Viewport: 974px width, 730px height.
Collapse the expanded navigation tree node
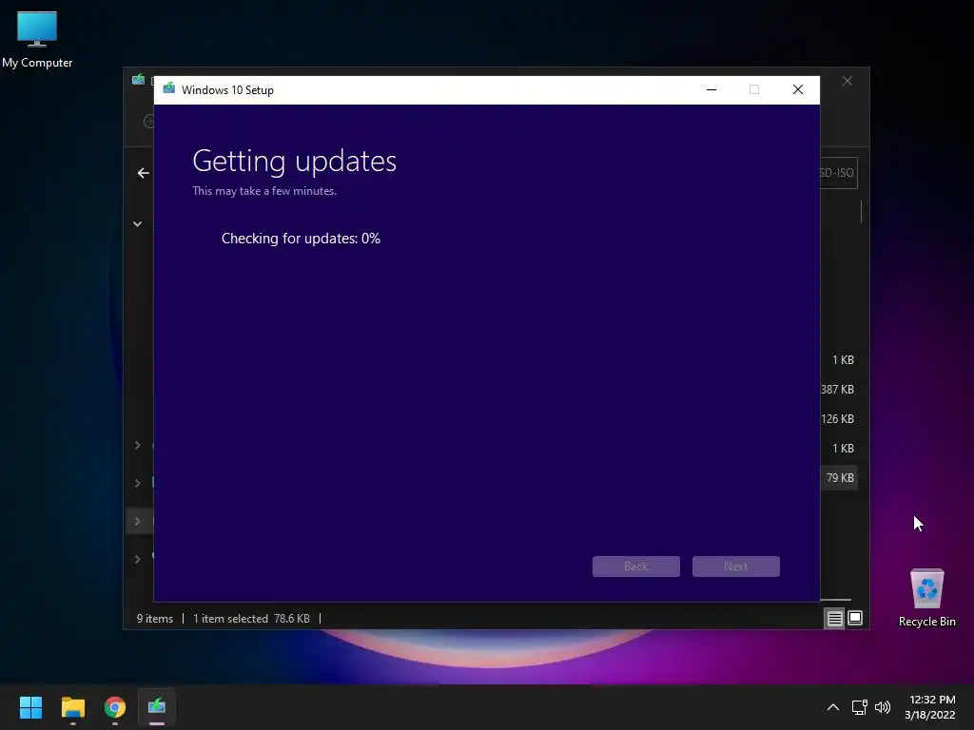[x=137, y=224]
